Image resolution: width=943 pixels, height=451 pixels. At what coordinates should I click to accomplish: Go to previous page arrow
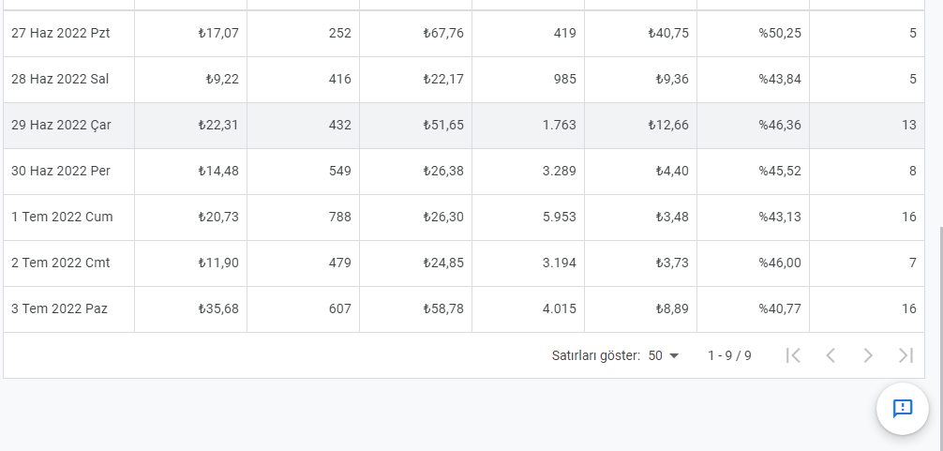[831, 355]
